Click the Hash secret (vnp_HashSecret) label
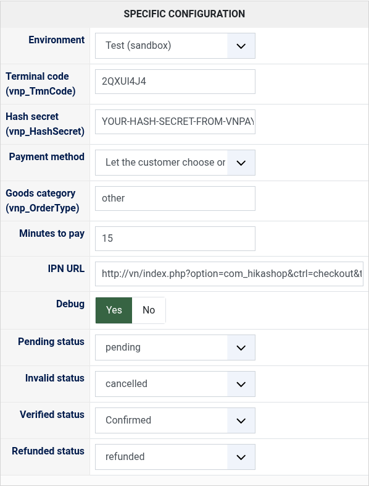Image resolution: width=369 pixels, height=486 pixels. (x=45, y=124)
